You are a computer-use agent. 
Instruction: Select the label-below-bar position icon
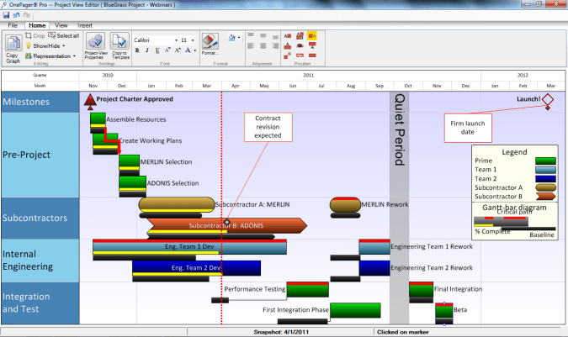312,45
